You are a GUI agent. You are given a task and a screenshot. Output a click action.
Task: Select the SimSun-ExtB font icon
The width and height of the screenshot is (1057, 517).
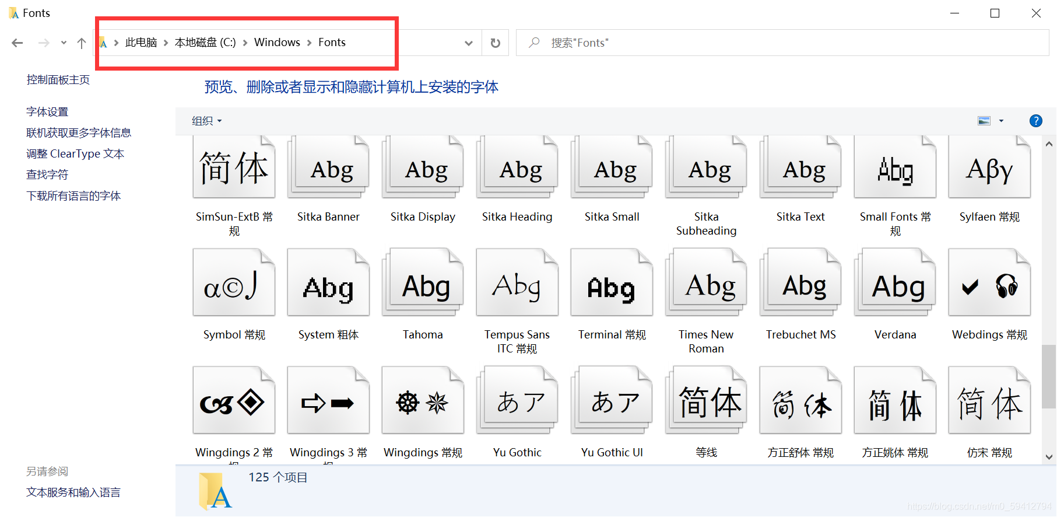(x=234, y=167)
